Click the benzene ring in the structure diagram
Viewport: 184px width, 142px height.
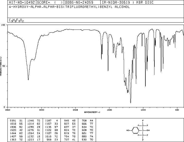click(136, 130)
